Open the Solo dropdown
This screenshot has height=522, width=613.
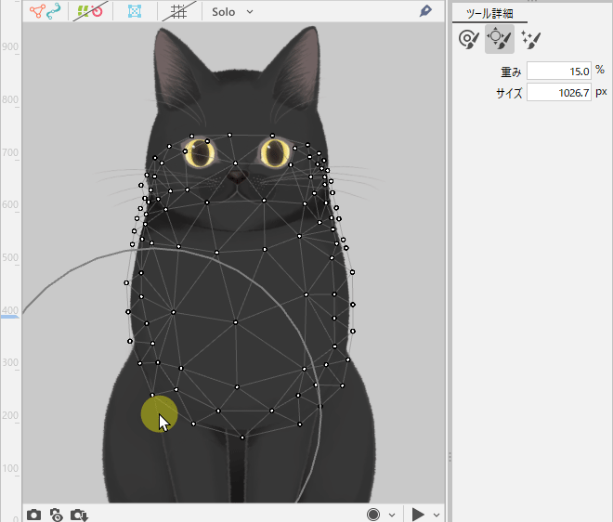[x=232, y=12]
